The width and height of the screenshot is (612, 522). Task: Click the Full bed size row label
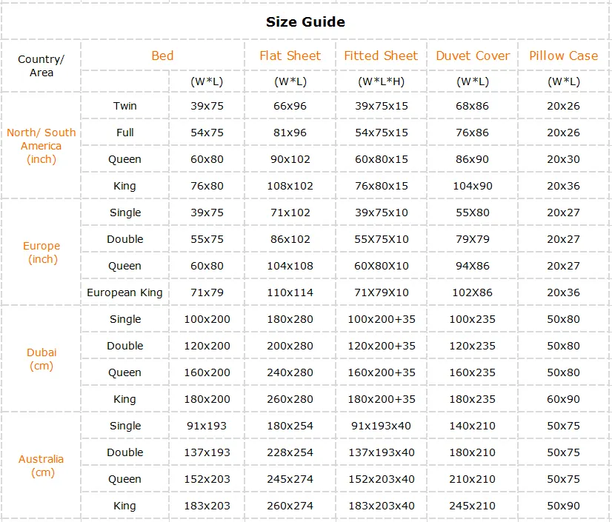[125, 133]
